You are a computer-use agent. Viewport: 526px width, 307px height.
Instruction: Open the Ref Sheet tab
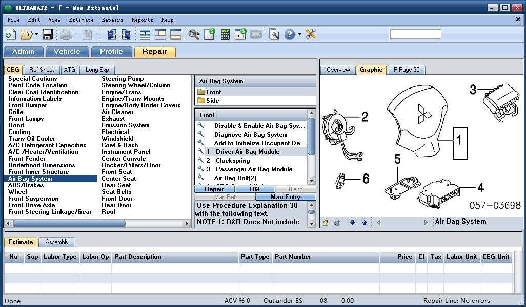[x=42, y=70]
